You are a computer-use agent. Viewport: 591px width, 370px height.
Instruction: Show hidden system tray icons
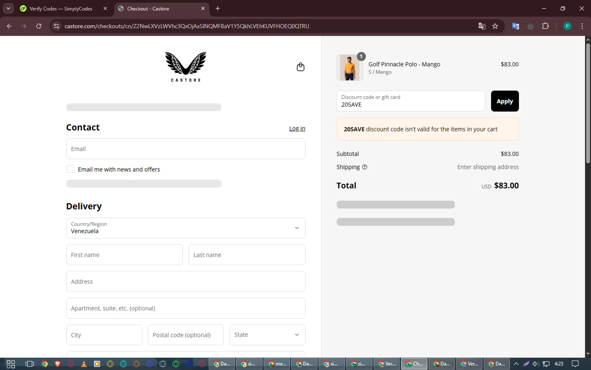[516, 364]
